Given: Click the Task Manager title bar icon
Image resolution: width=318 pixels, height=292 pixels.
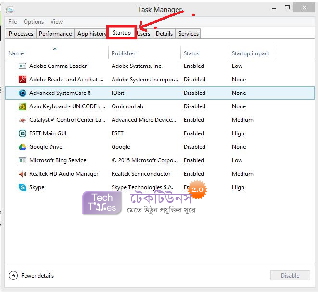Looking at the screenshot, I should pos(10,10).
